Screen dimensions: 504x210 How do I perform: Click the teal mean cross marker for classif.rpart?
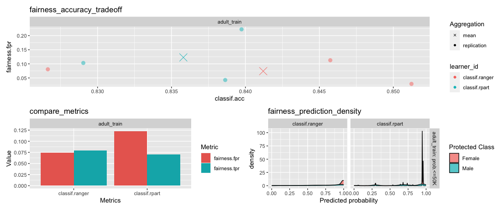tap(183, 58)
